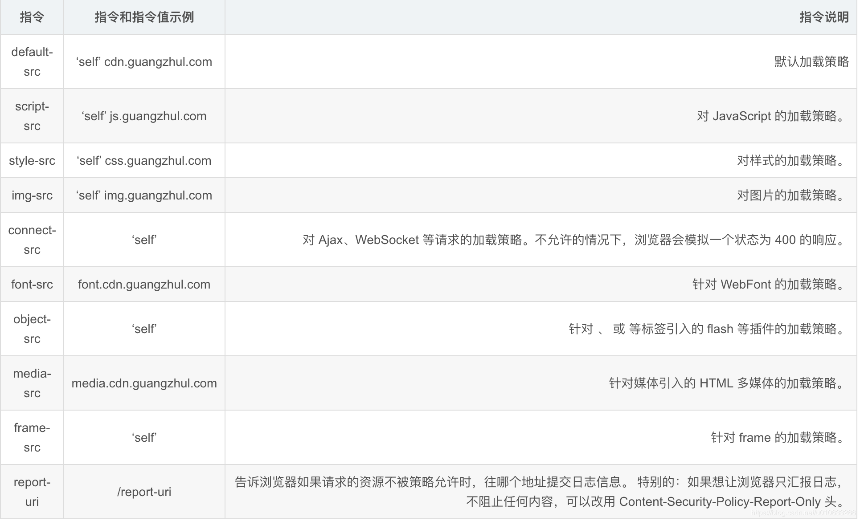Select the img-src row label

(32, 195)
